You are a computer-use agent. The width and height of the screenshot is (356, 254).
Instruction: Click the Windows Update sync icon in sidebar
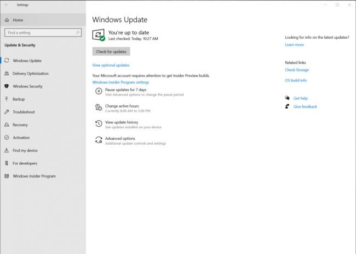(7, 61)
